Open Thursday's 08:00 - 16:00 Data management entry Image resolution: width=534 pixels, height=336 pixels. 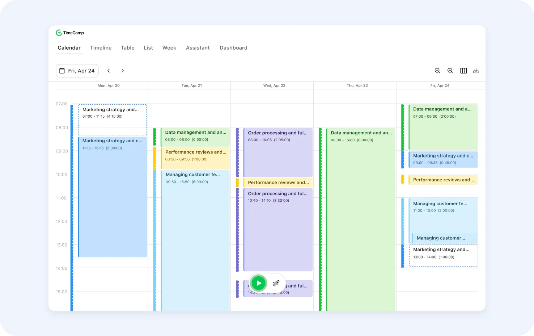click(x=361, y=219)
